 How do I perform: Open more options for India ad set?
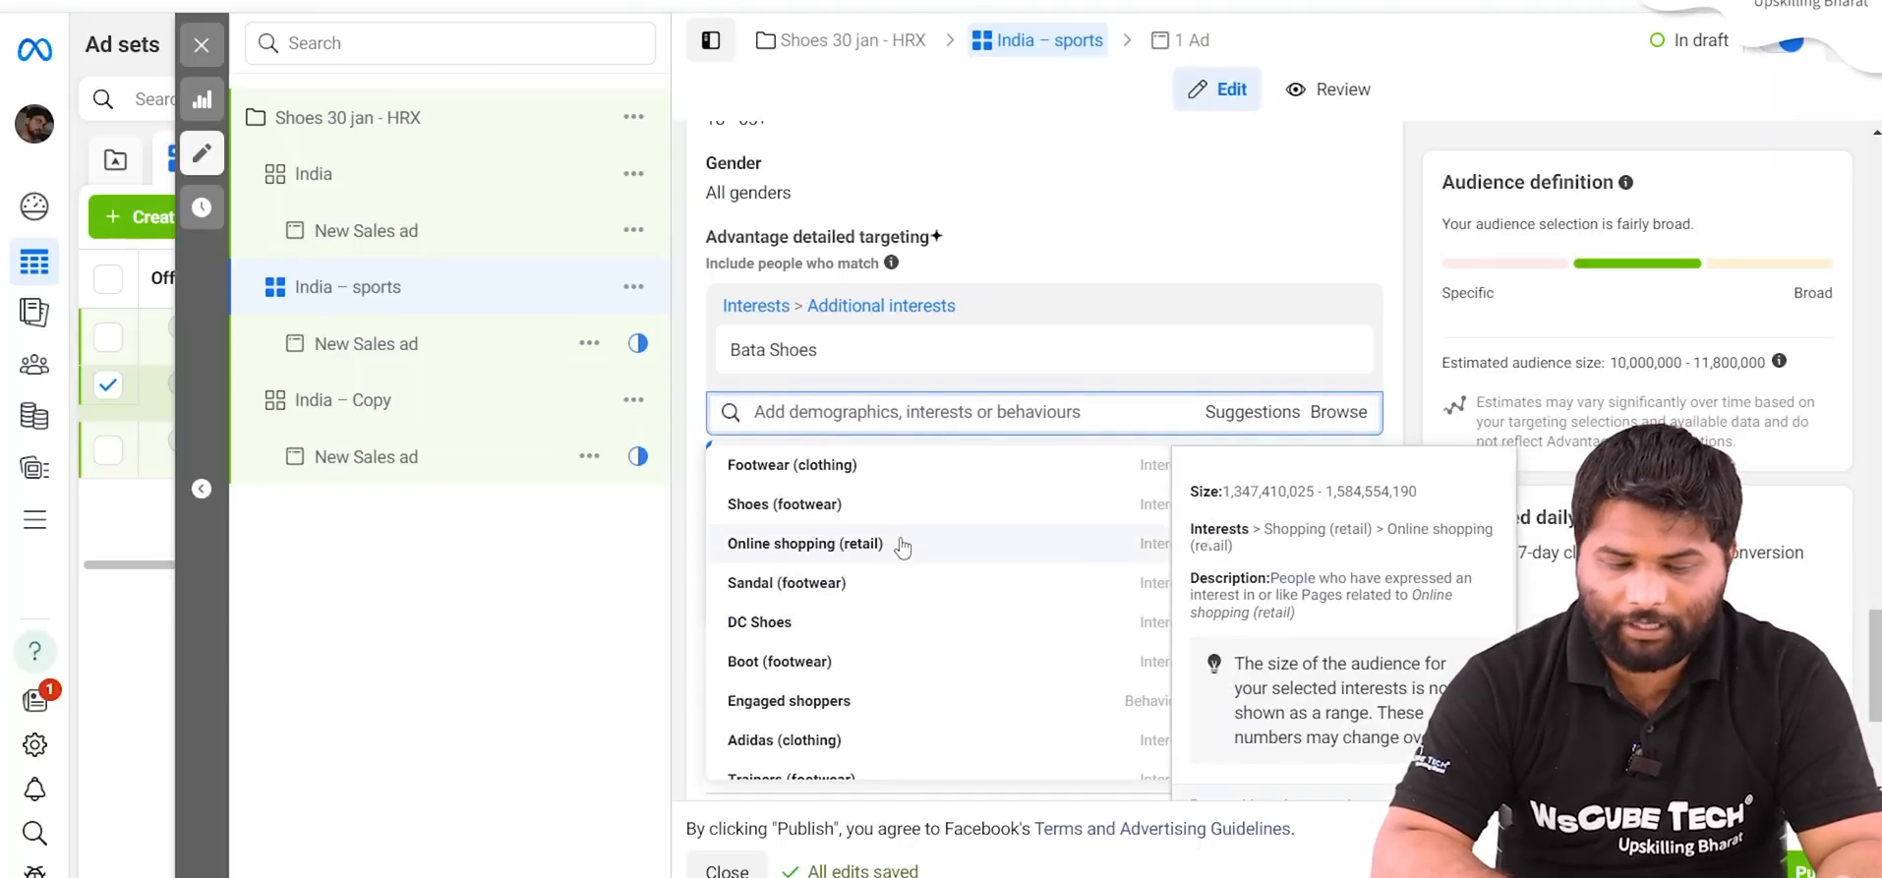pyautogui.click(x=634, y=174)
